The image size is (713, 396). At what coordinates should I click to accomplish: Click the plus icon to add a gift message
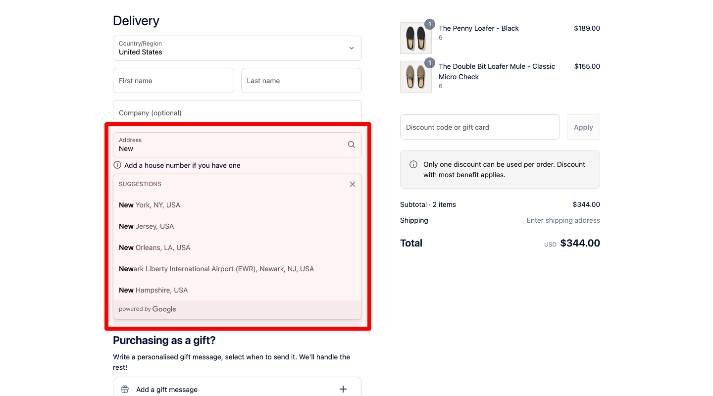tap(343, 390)
